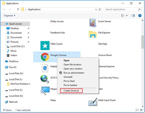Switch to large icons view in status bar

[x=141, y=110]
